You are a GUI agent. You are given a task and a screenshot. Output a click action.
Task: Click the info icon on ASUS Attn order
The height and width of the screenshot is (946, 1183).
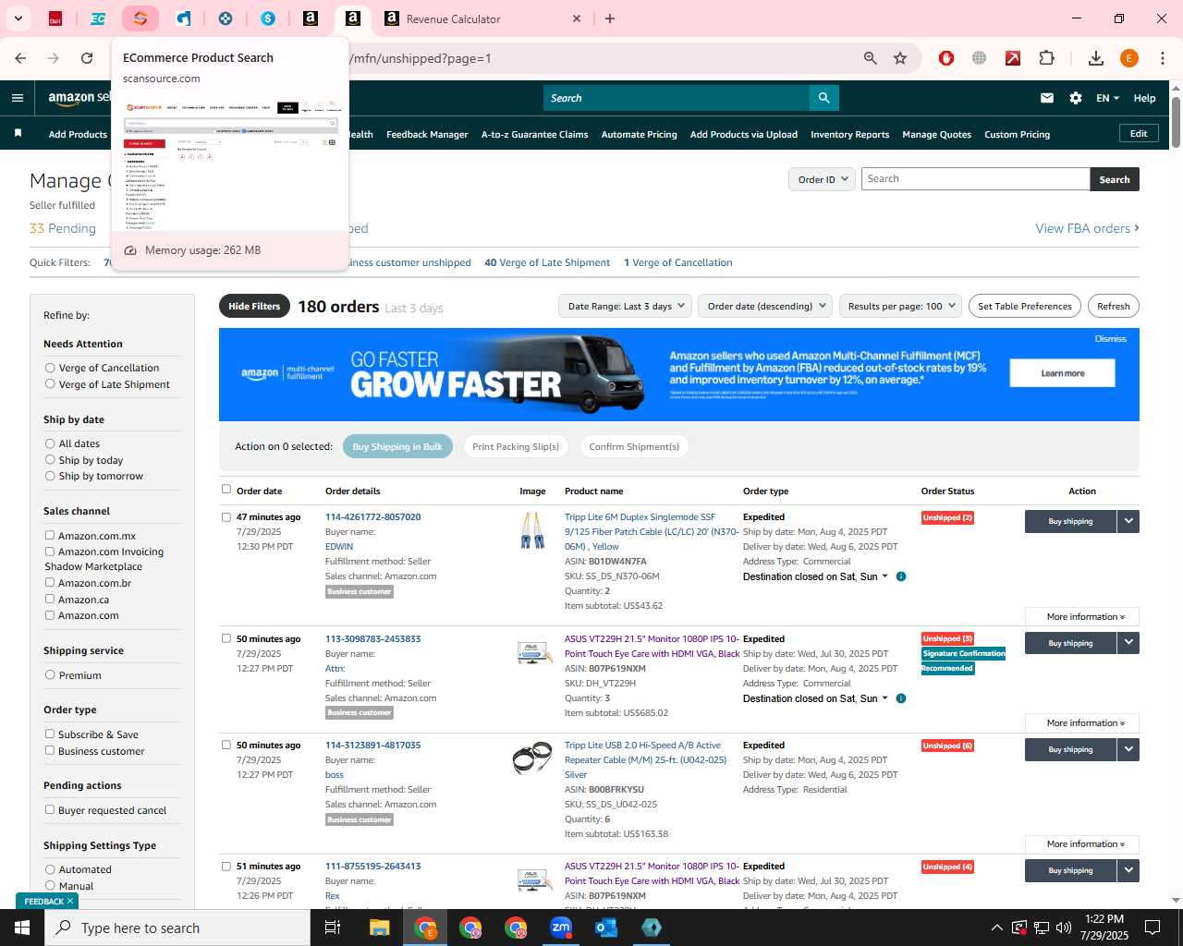pyautogui.click(x=901, y=698)
